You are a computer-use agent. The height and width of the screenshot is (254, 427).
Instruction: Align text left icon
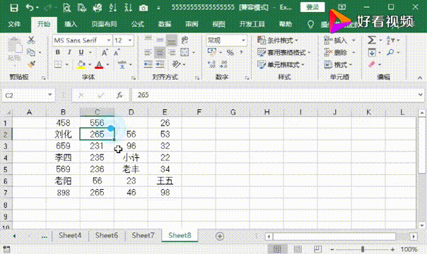(x=148, y=52)
